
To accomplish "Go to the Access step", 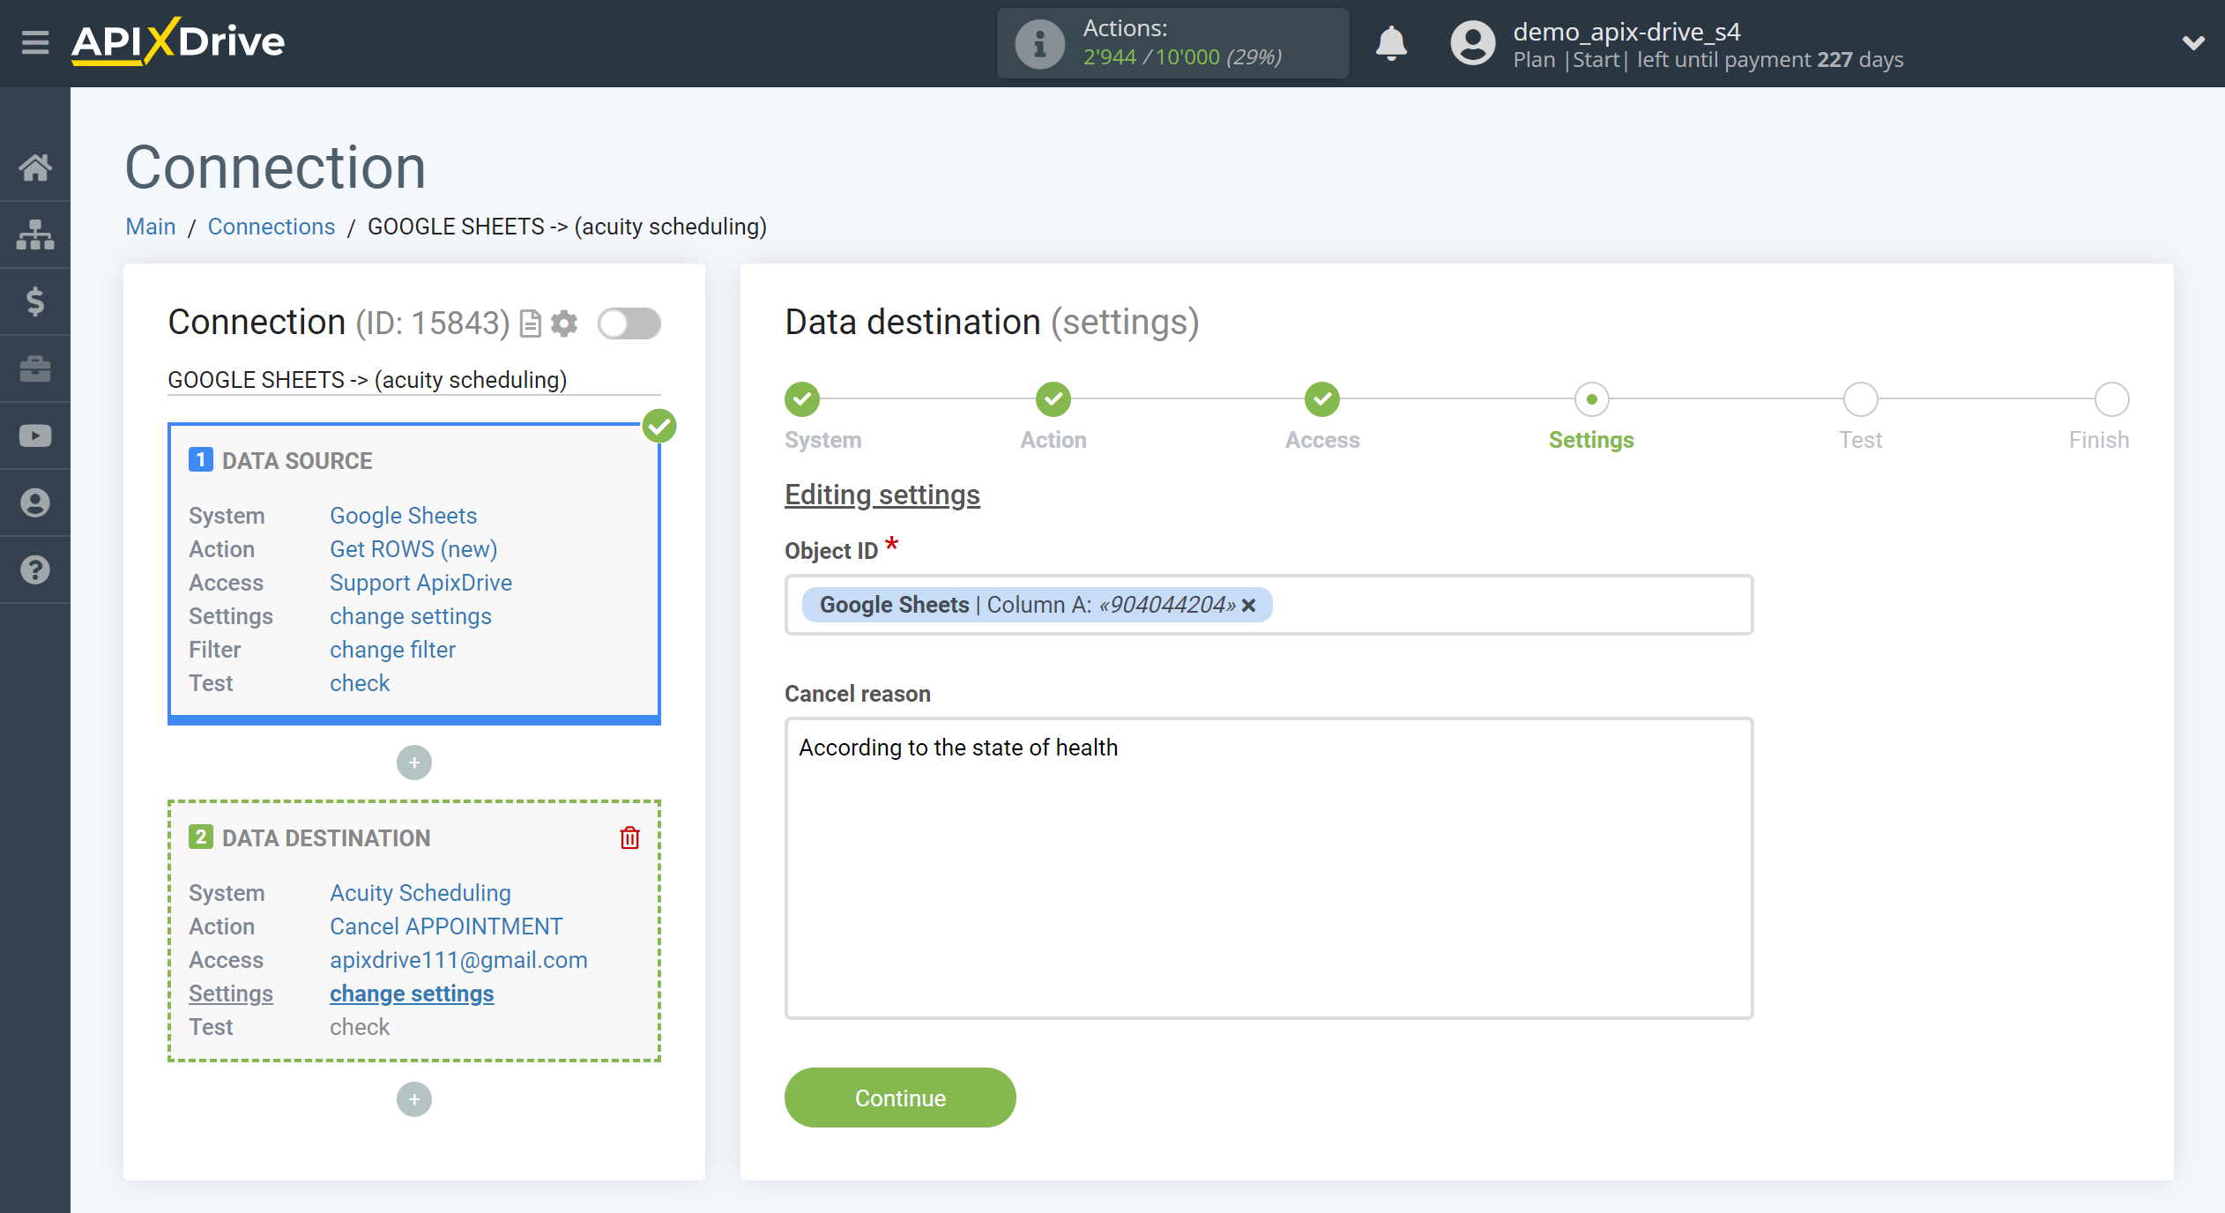I will point(1322,399).
